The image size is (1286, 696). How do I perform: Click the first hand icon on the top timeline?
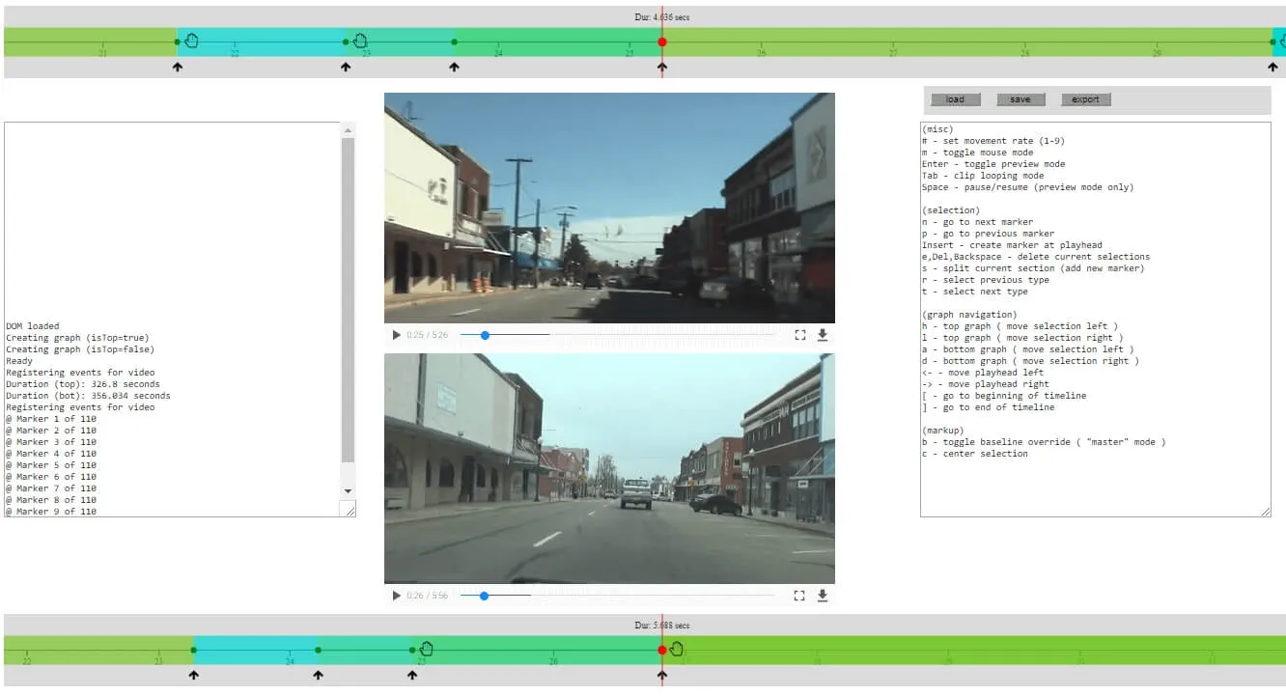click(191, 41)
